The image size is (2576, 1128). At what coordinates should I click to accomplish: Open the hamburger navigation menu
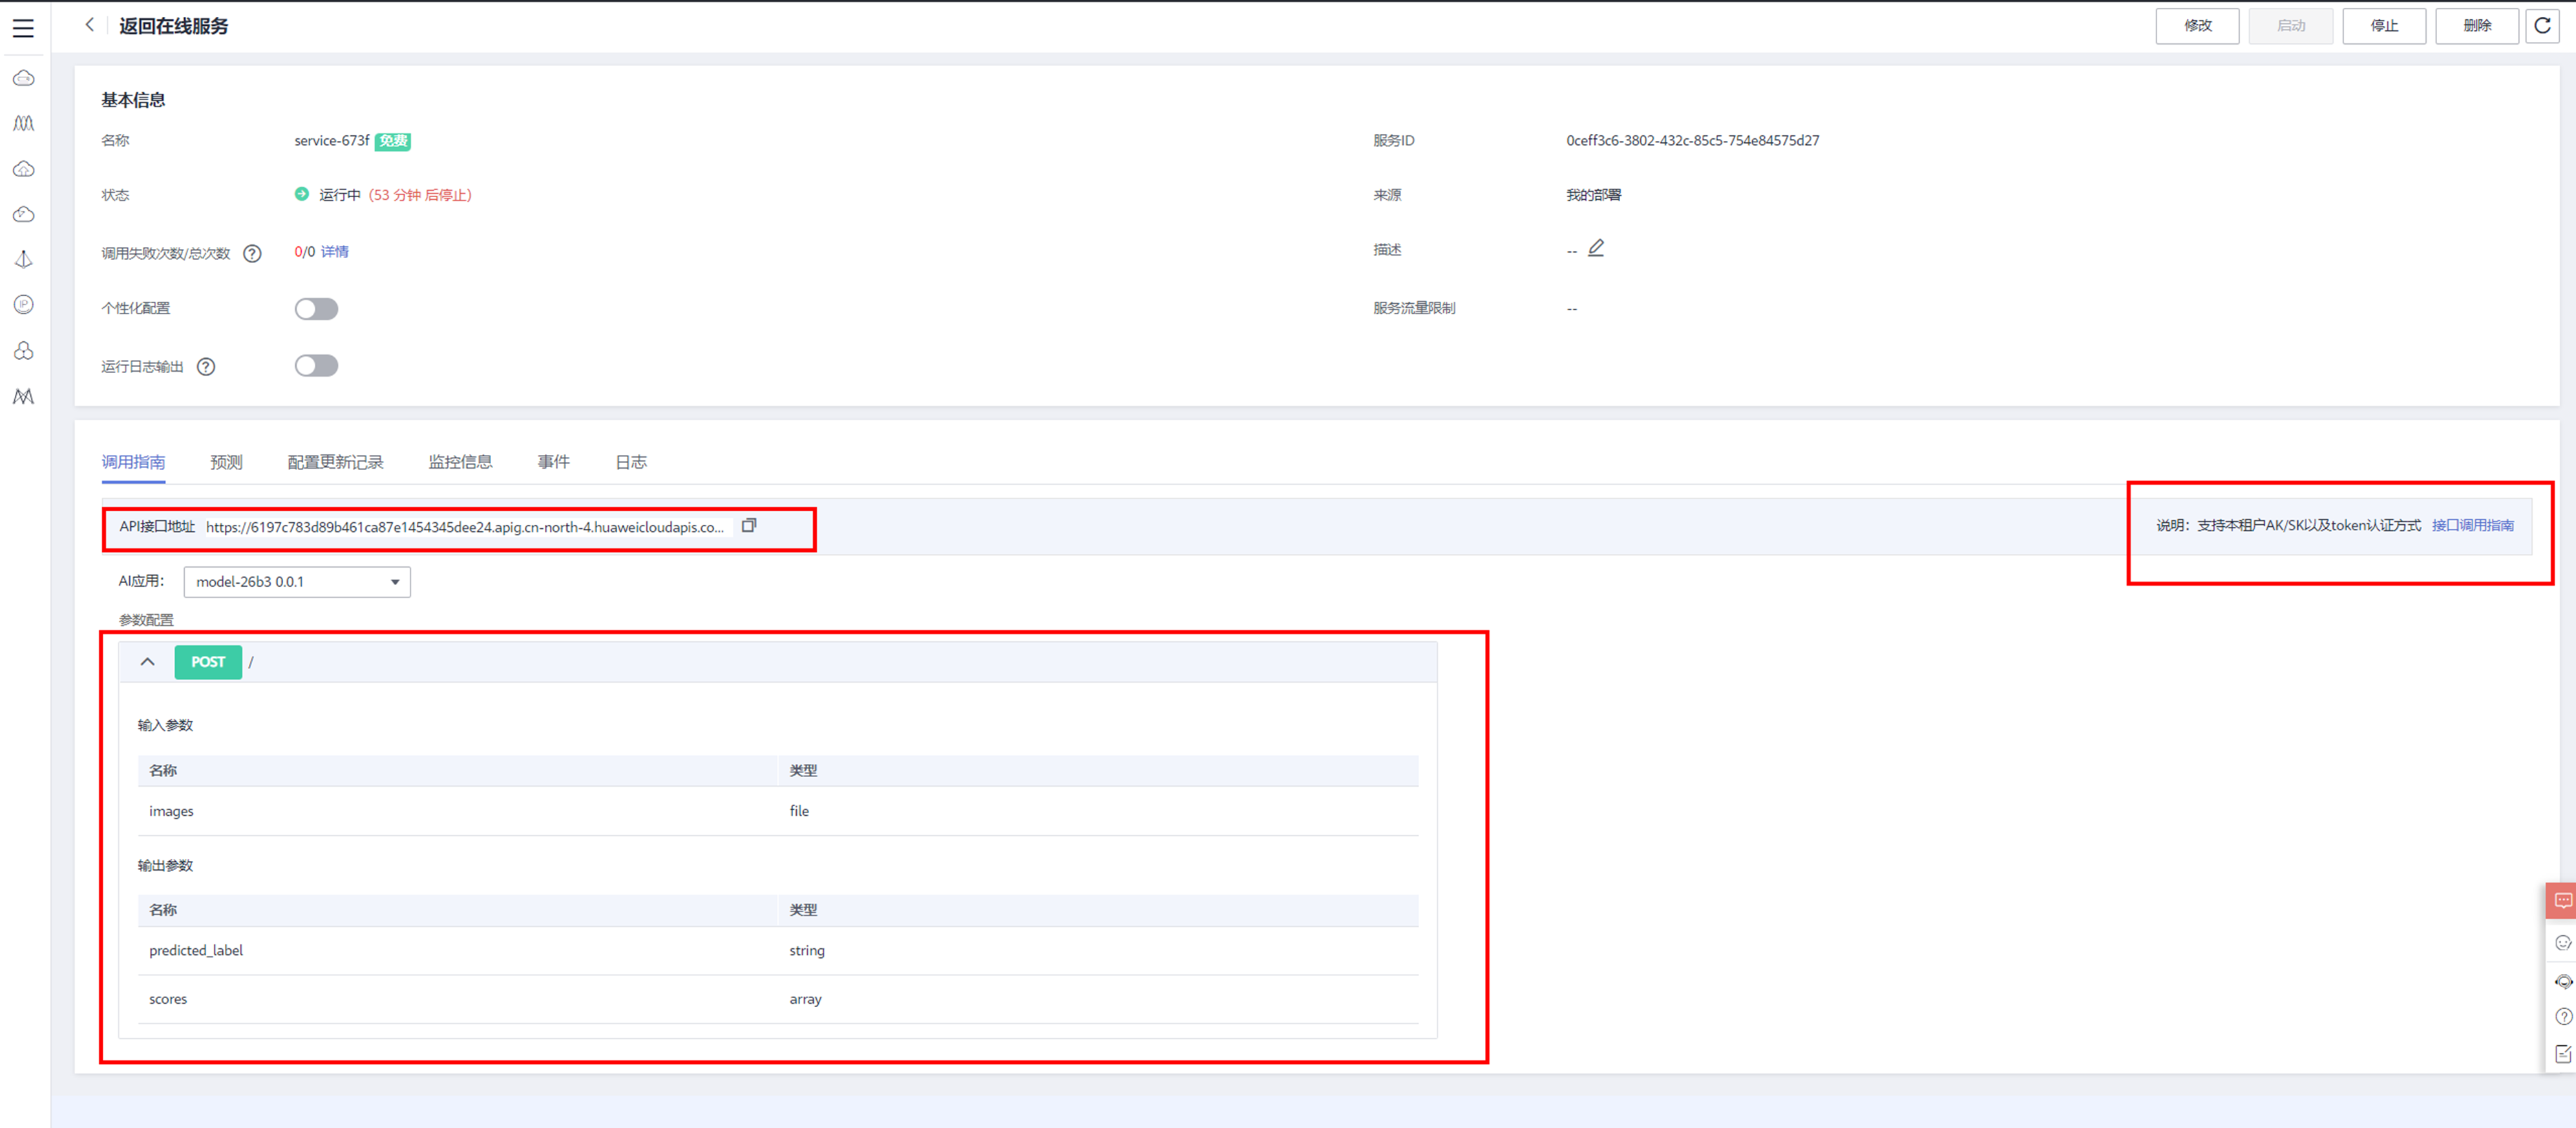23,28
